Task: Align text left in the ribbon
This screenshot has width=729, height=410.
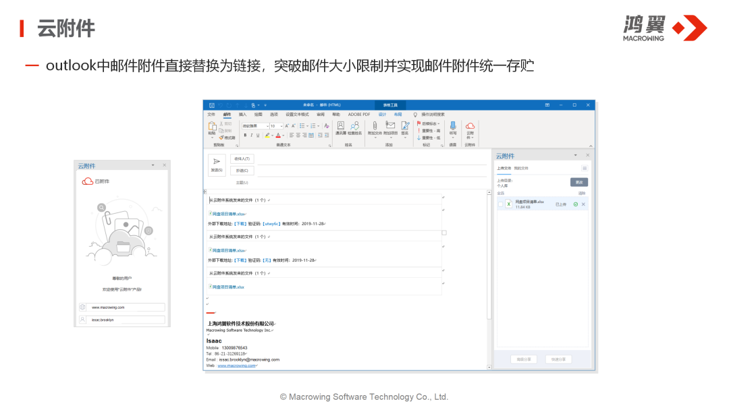Action: point(292,136)
